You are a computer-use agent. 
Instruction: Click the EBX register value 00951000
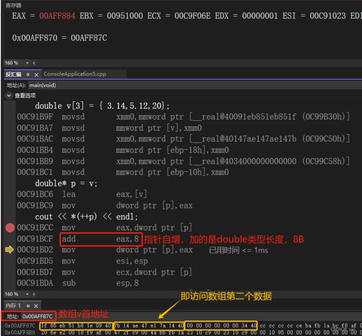click(125, 16)
